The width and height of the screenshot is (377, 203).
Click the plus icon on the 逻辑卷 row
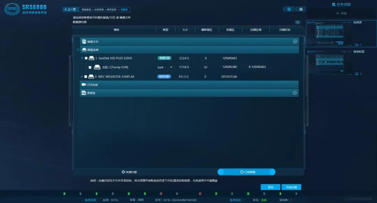(x=295, y=93)
